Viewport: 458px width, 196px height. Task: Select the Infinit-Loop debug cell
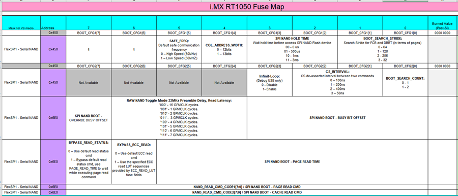tap(270, 83)
